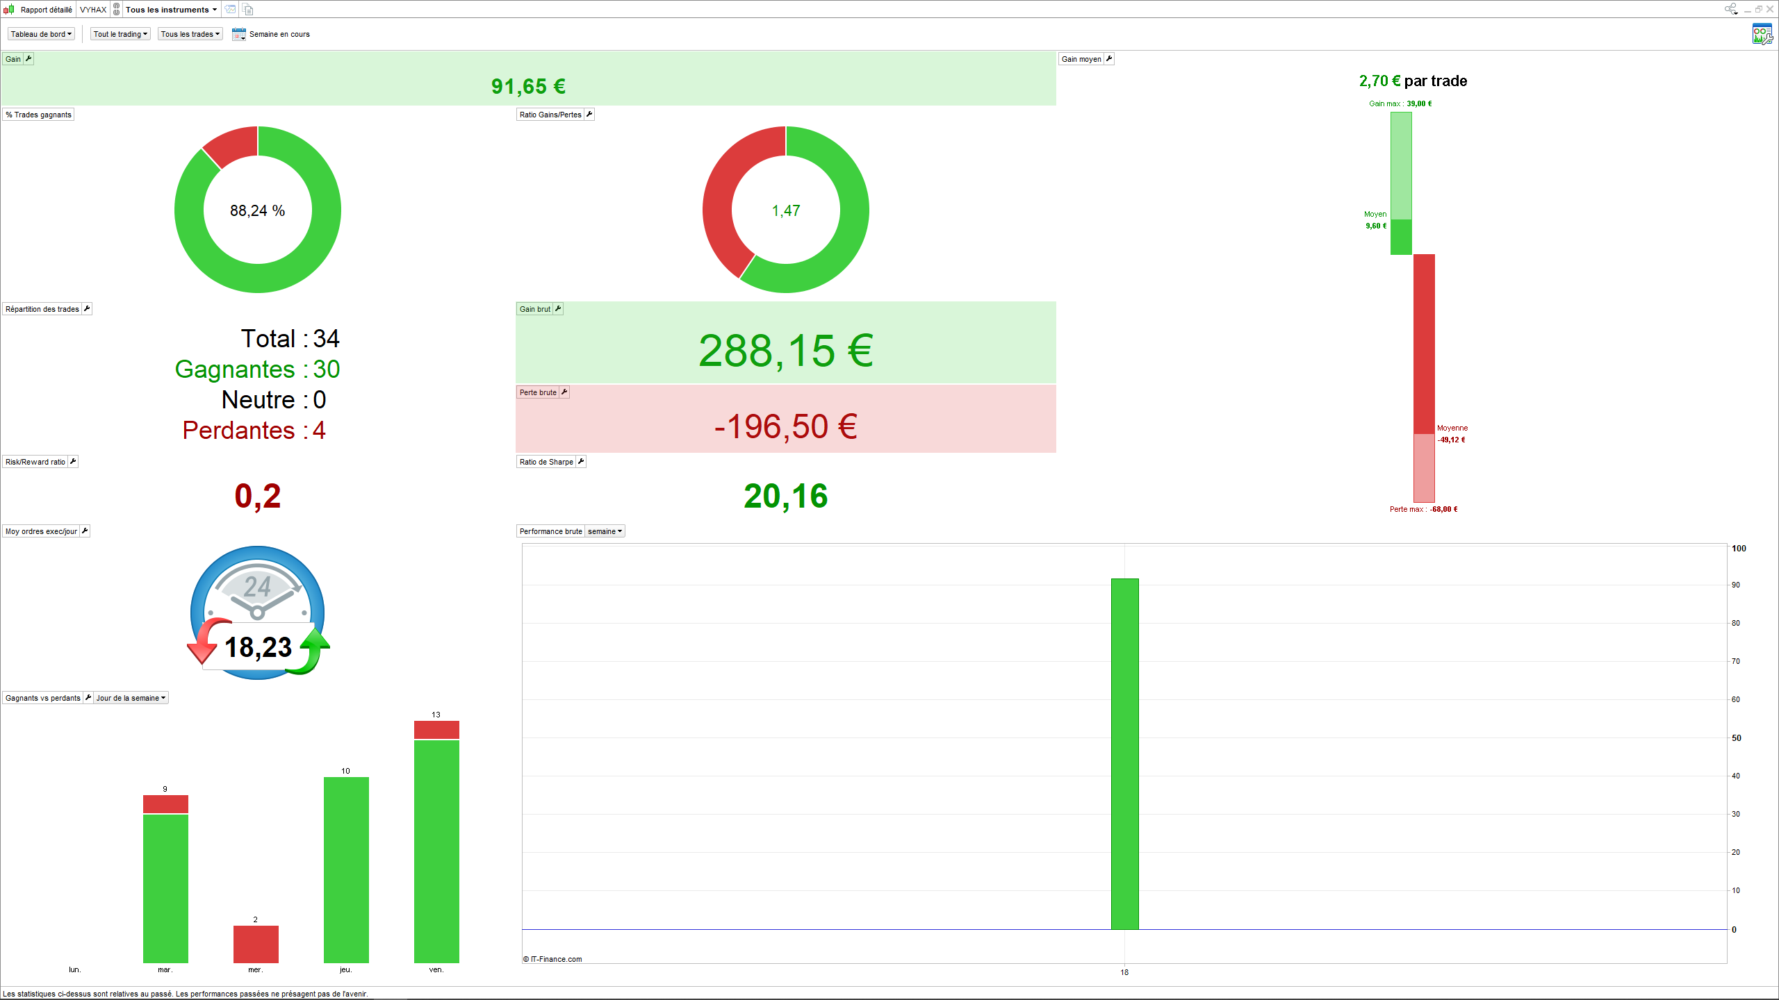This screenshot has width=1779, height=1000.
Task: Click the wrench next to Gain panel
Action: (x=28, y=59)
